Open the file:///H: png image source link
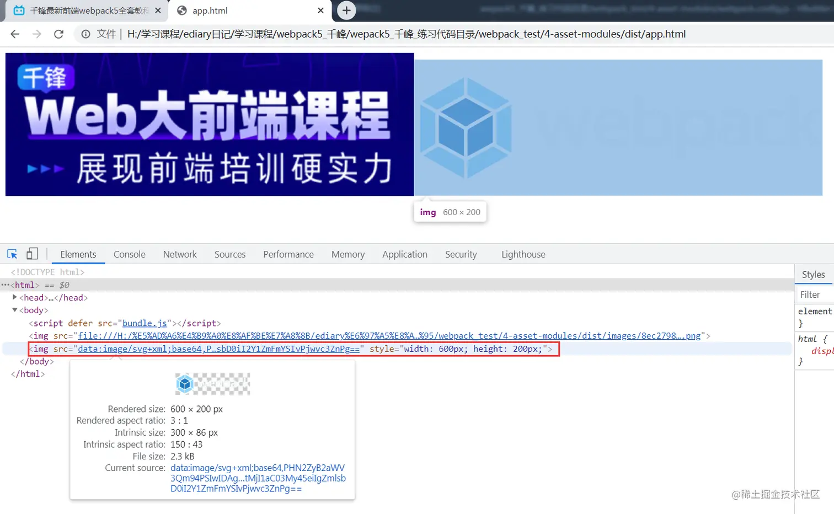Viewport: 834px width, 514px height. 389,336
